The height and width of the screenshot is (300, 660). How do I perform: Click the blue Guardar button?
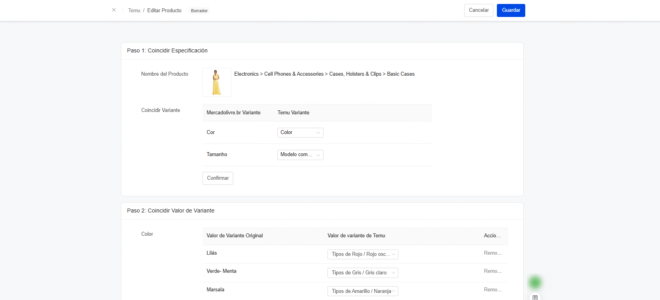click(x=511, y=10)
